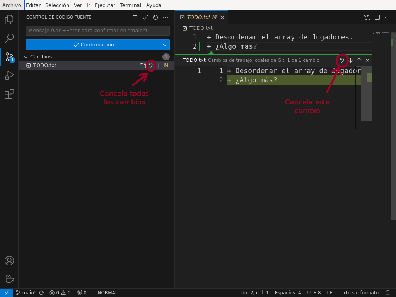Click ports forwarded indicator in status bar

(82, 293)
